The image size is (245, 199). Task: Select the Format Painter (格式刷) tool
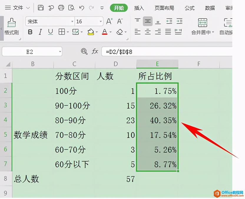(11, 27)
